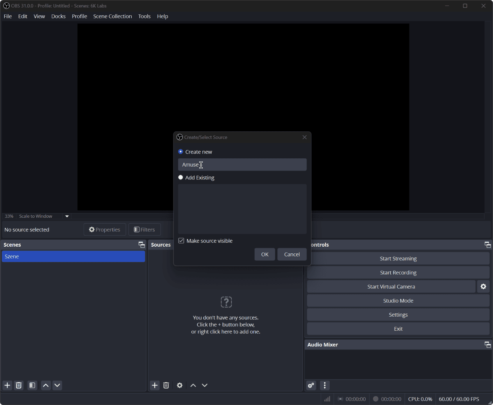Move scene up with the arrow icon
This screenshot has width=493, height=405.
pyautogui.click(x=46, y=385)
